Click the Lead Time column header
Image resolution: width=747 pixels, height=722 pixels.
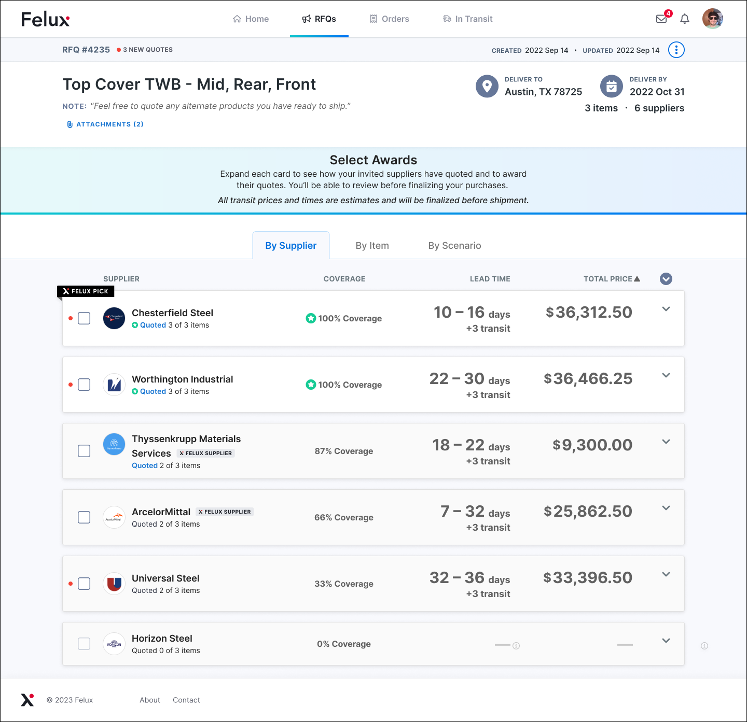[x=490, y=279]
